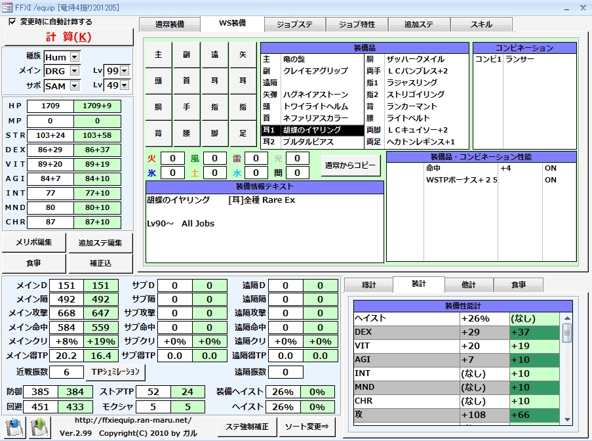Image resolution: width=592 pixels, height=441 pixels.
Task: Select the 手 hands slot button
Action: [x=186, y=107]
